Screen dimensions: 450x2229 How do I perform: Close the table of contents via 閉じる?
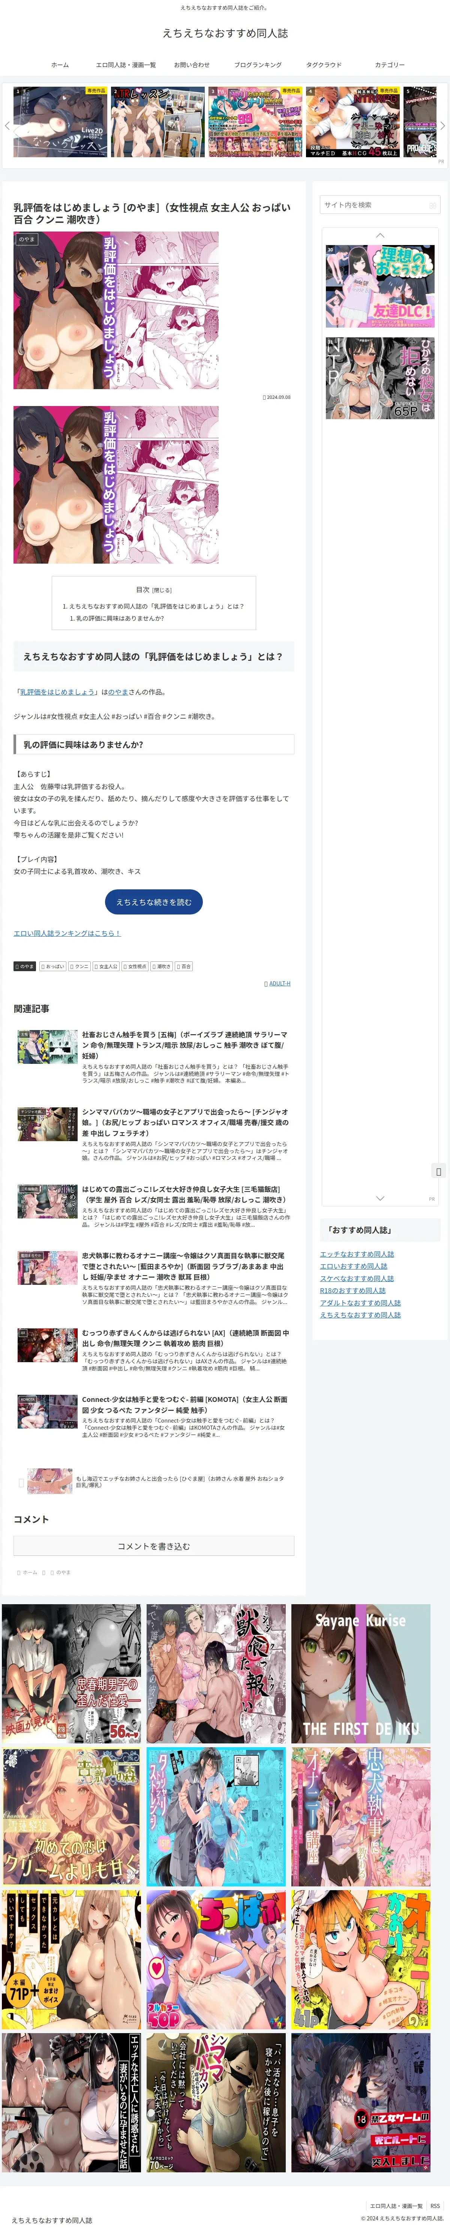163,590
